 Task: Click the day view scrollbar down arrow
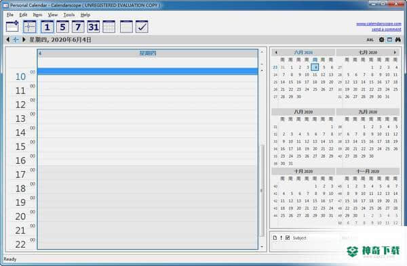coord(262,247)
